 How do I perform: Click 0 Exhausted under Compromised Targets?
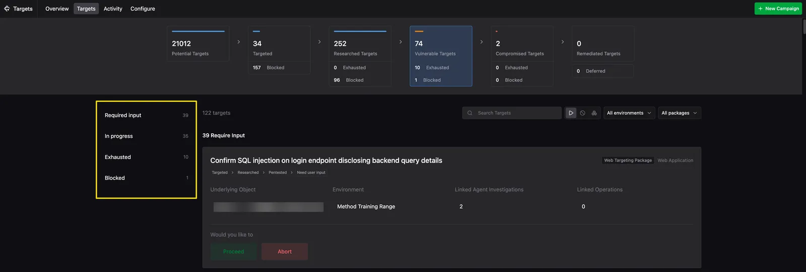(x=522, y=67)
